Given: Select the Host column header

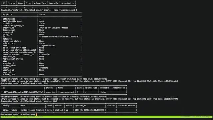Looking at the screenshot, I should 23,106.
